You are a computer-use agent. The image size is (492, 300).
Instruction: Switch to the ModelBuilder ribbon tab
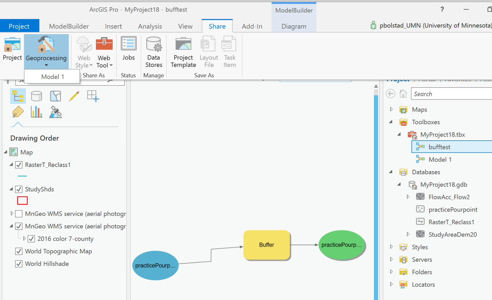(69, 26)
